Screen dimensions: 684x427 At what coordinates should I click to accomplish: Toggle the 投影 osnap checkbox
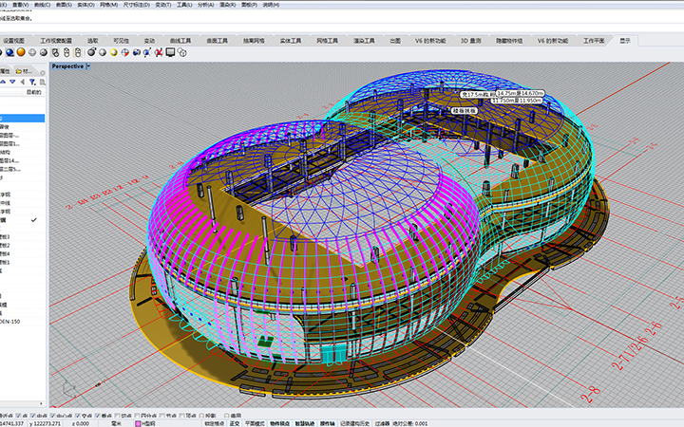[202, 416]
